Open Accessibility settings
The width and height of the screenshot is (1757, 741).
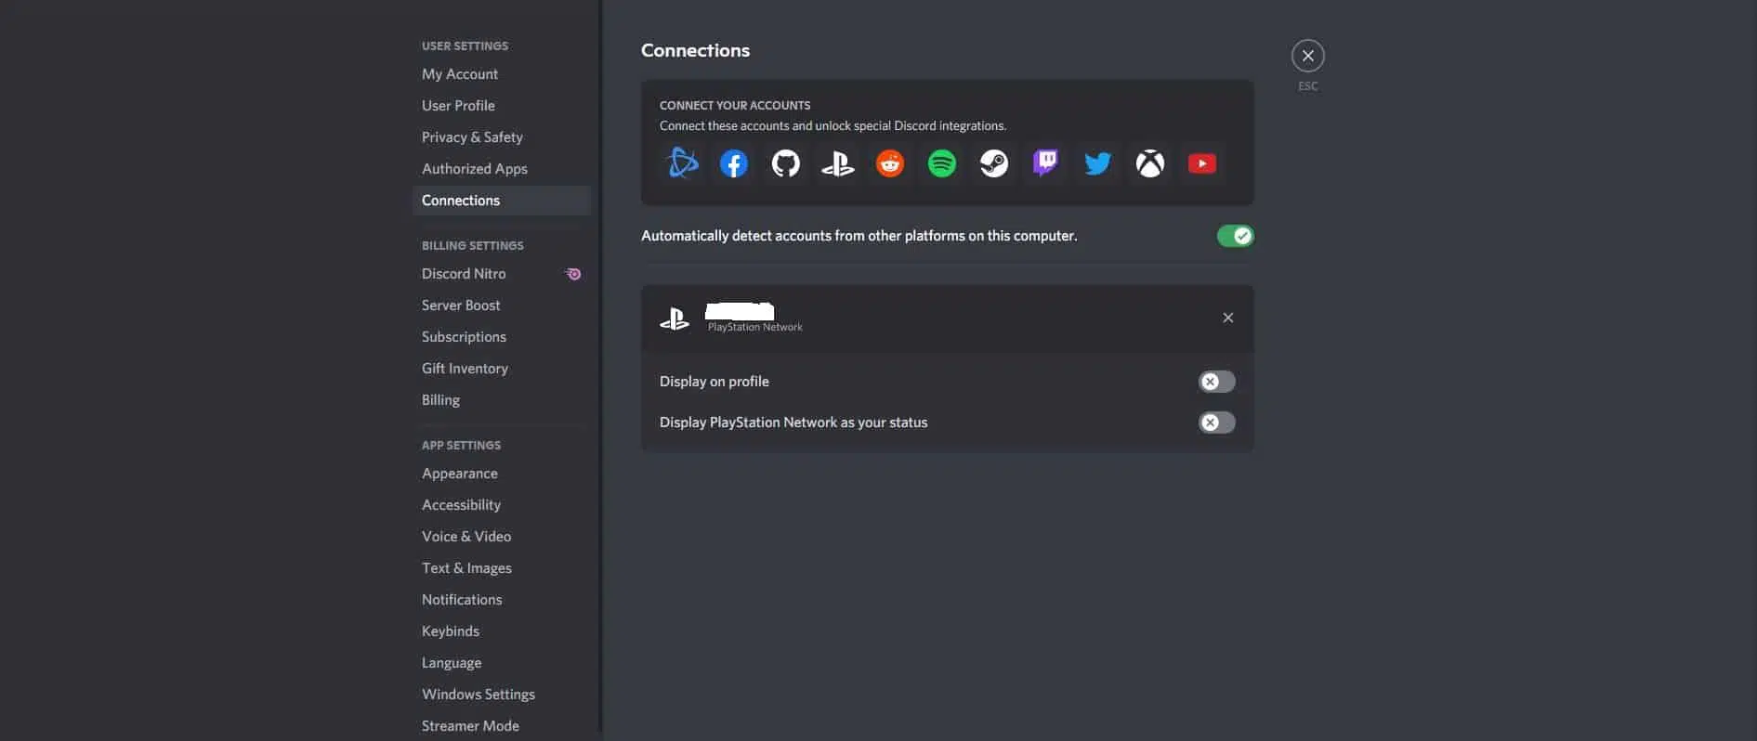coord(502,505)
